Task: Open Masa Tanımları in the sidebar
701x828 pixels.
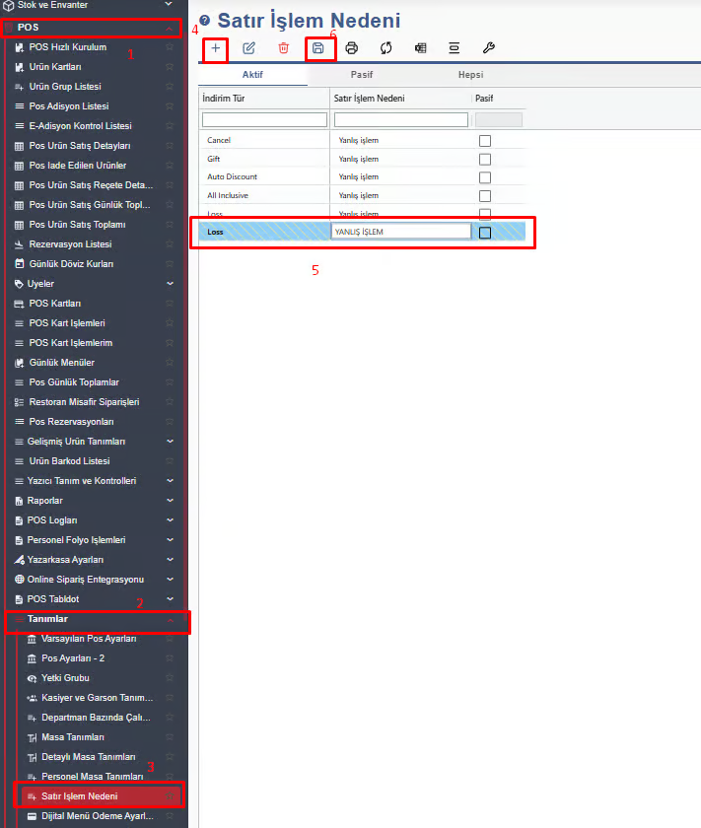Action: pyautogui.click(x=72, y=737)
